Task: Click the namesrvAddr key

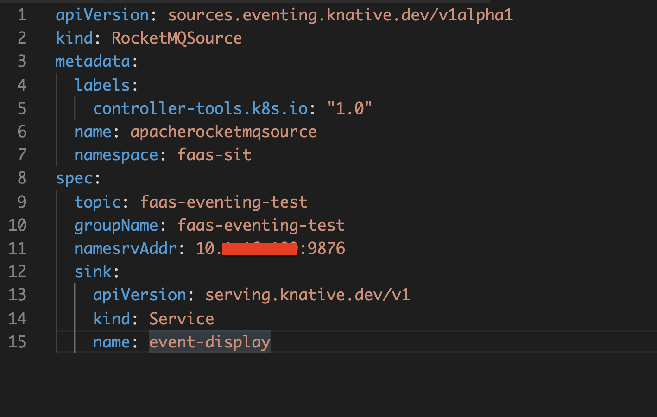Action: click(x=126, y=249)
